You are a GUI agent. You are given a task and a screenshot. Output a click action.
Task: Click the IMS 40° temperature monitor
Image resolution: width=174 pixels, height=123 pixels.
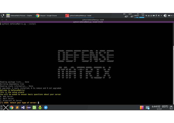coord(126,16)
